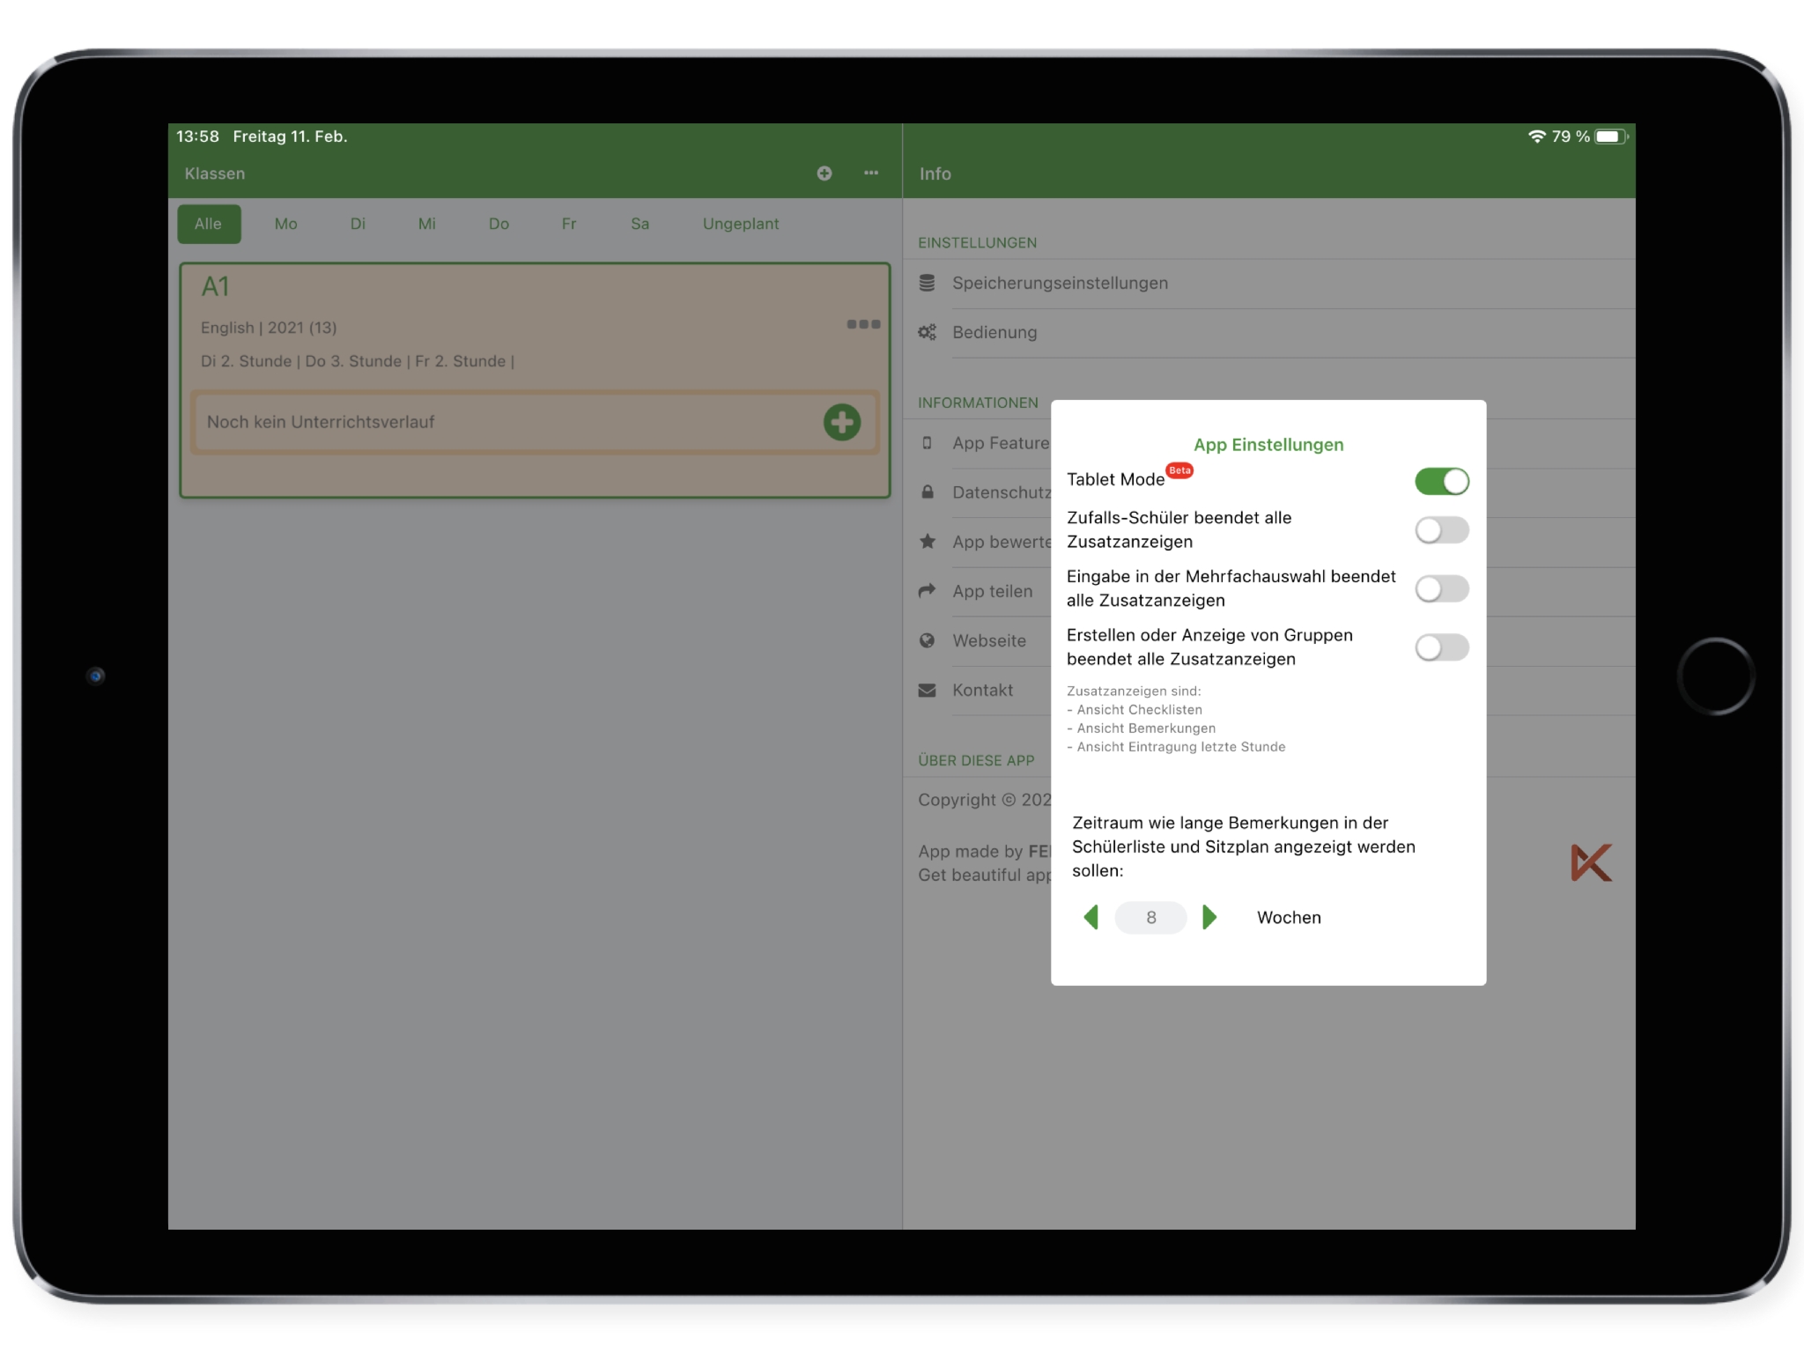
Task: Select the Alle day tab
Action: point(208,224)
